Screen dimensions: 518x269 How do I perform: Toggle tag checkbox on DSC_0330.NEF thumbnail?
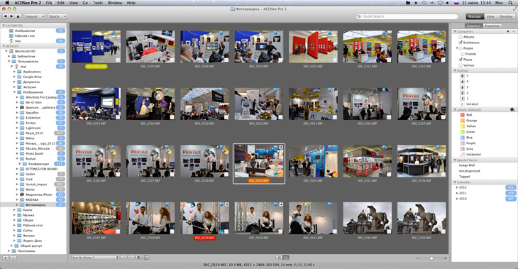click(335, 174)
